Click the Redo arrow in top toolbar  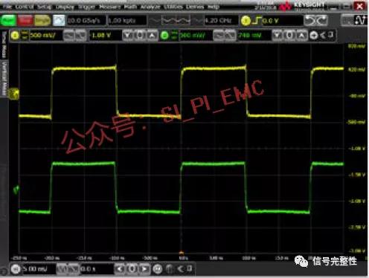(x=321, y=21)
